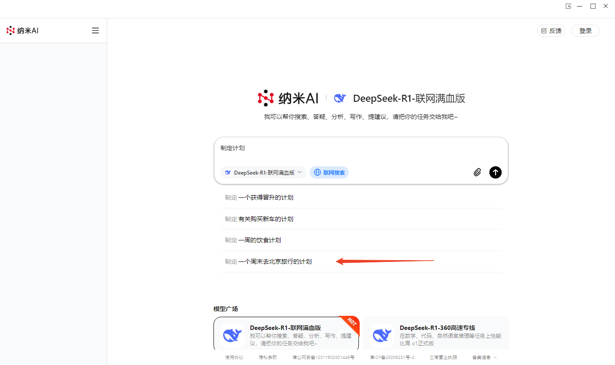Open the 津ICP备20006251号-2 link
Screen dimensions: 615x365
coord(392,358)
